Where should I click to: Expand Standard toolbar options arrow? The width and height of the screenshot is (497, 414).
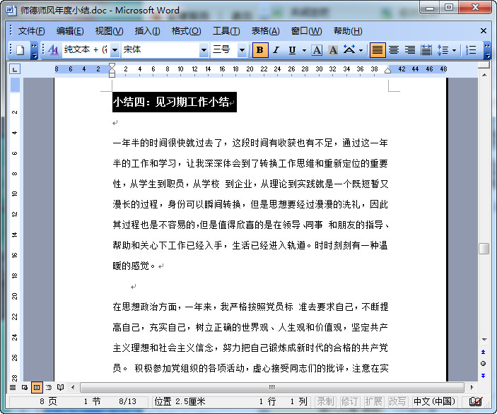34,51
